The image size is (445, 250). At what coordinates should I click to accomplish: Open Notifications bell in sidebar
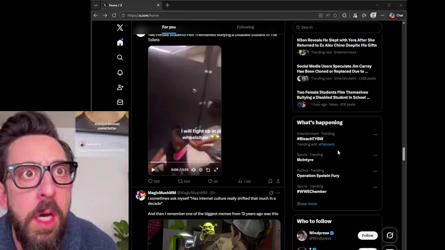click(x=120, y=73)
